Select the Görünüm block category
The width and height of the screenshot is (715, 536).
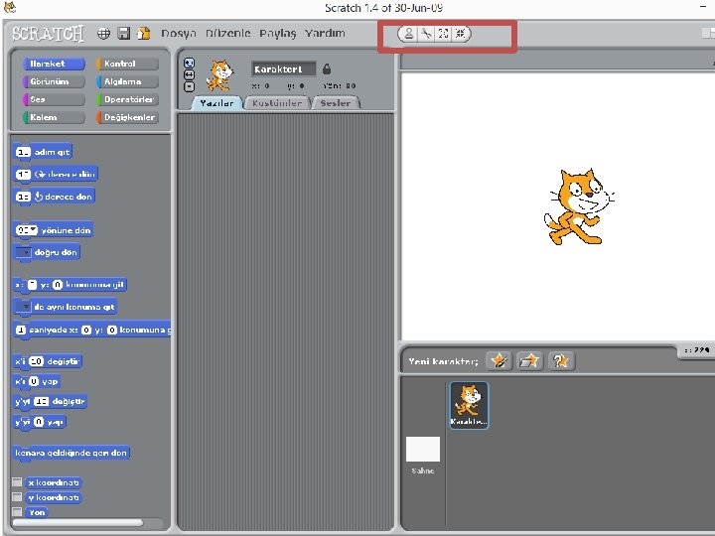54,81
